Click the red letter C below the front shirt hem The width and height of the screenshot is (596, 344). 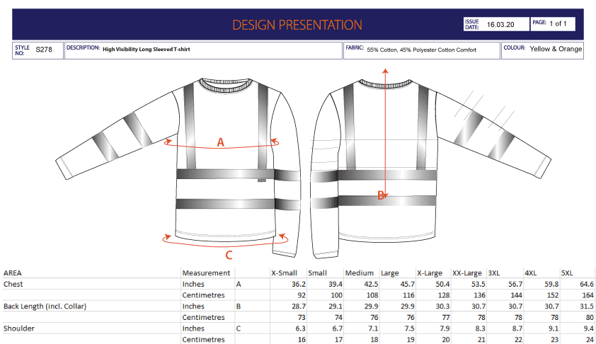229,255
